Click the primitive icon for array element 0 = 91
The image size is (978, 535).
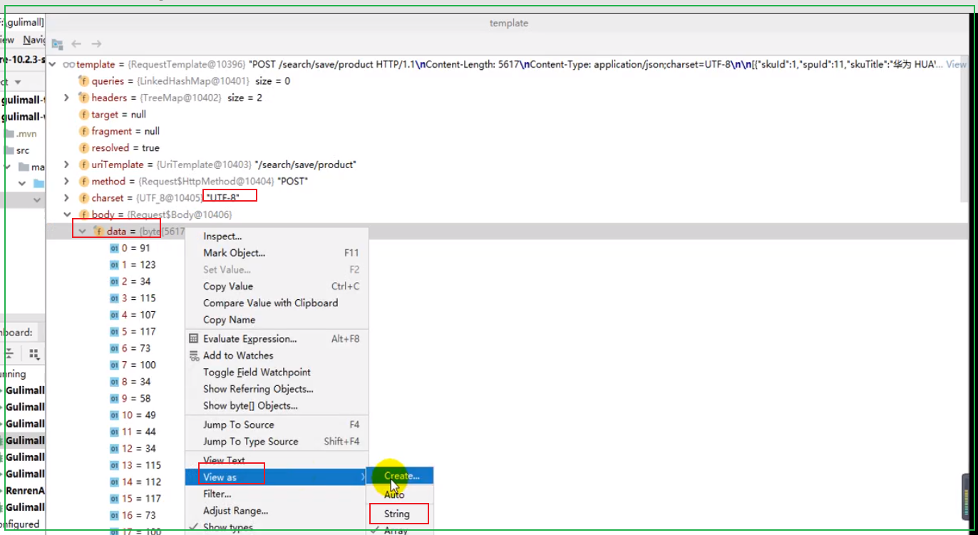115,248
